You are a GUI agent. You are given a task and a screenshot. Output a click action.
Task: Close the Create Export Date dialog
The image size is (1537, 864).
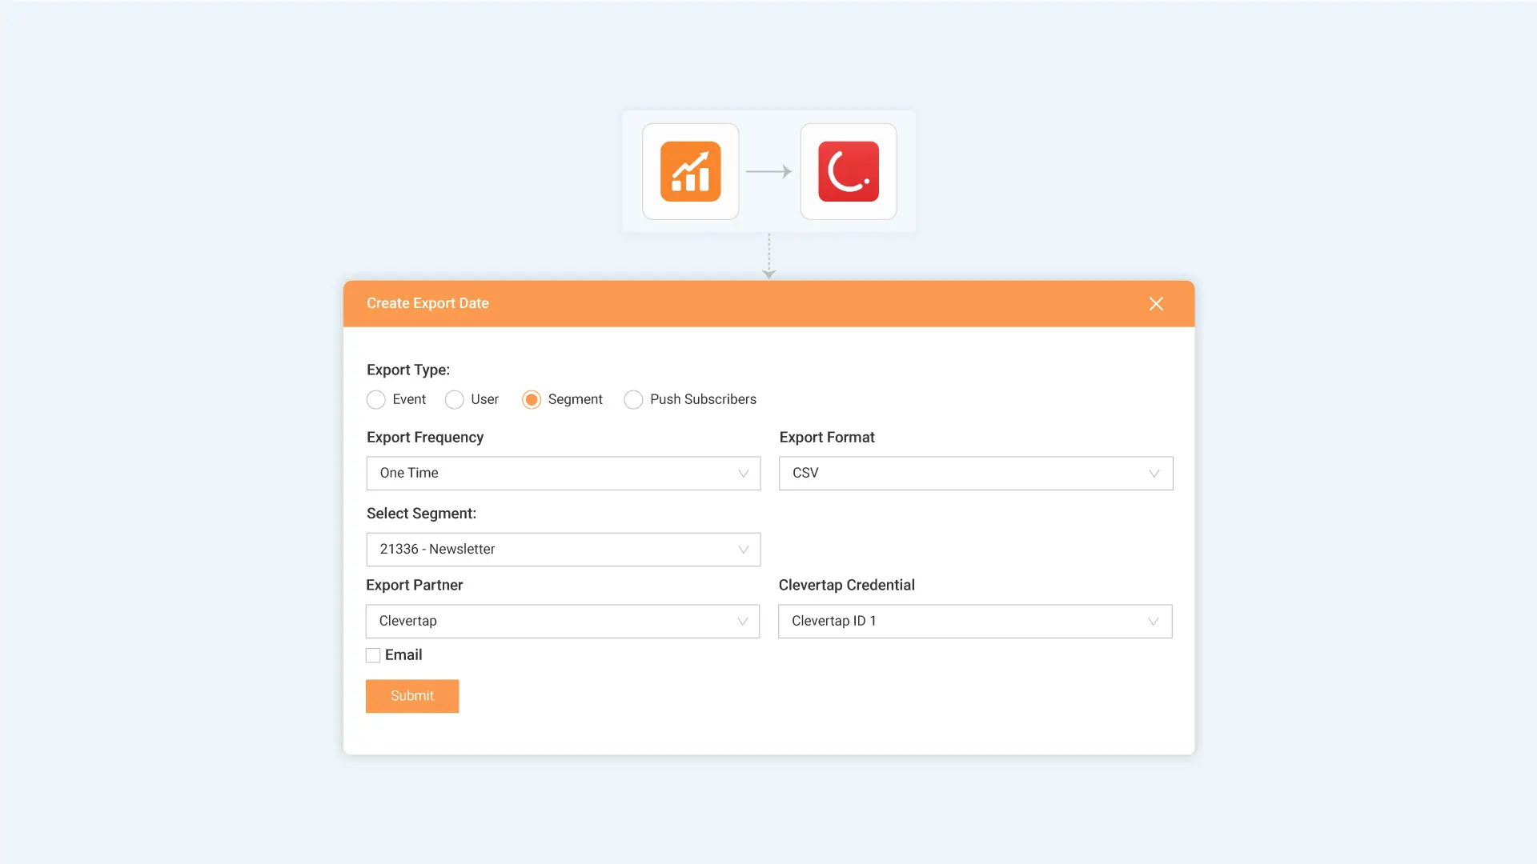coord(1156,304)
